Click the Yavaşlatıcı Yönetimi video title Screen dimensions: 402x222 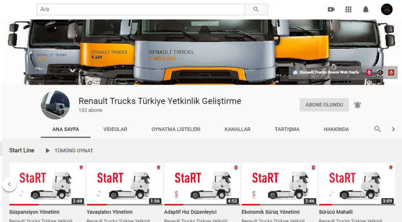(x=110, y=212)
